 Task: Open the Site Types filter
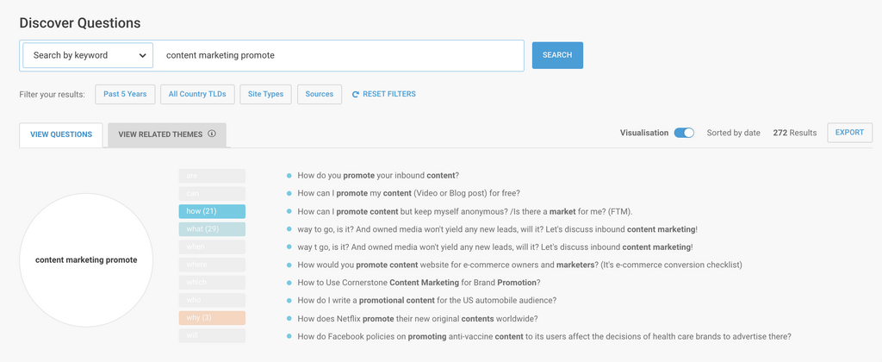[x=265, y=94]
